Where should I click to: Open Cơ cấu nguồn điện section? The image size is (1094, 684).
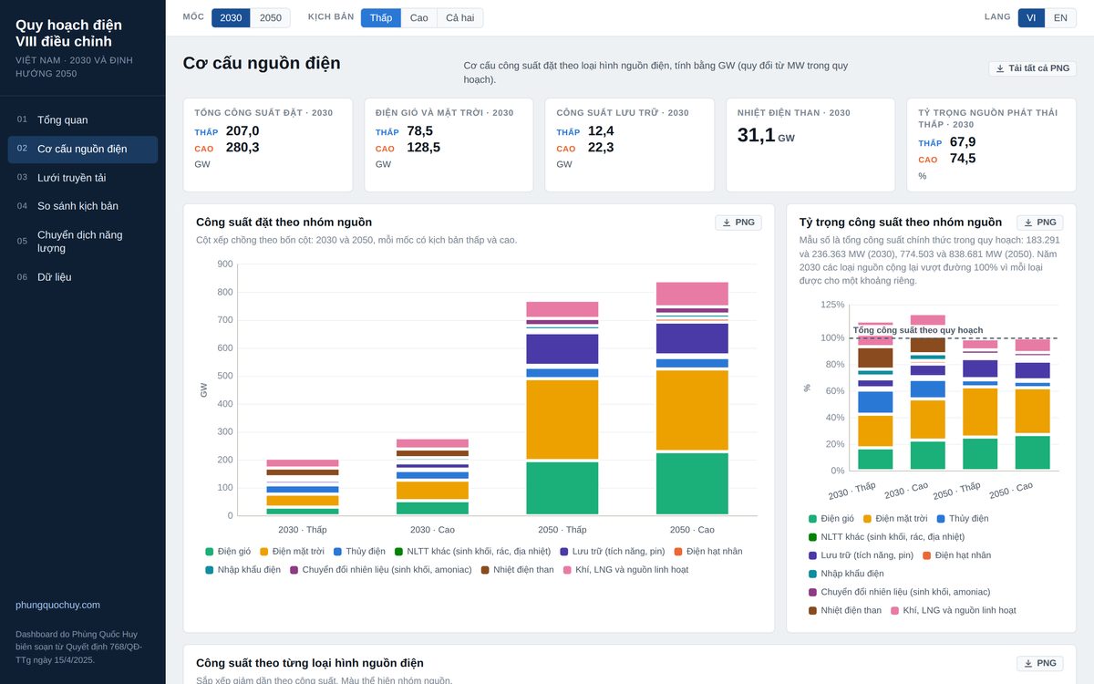[x=83, y=149]
